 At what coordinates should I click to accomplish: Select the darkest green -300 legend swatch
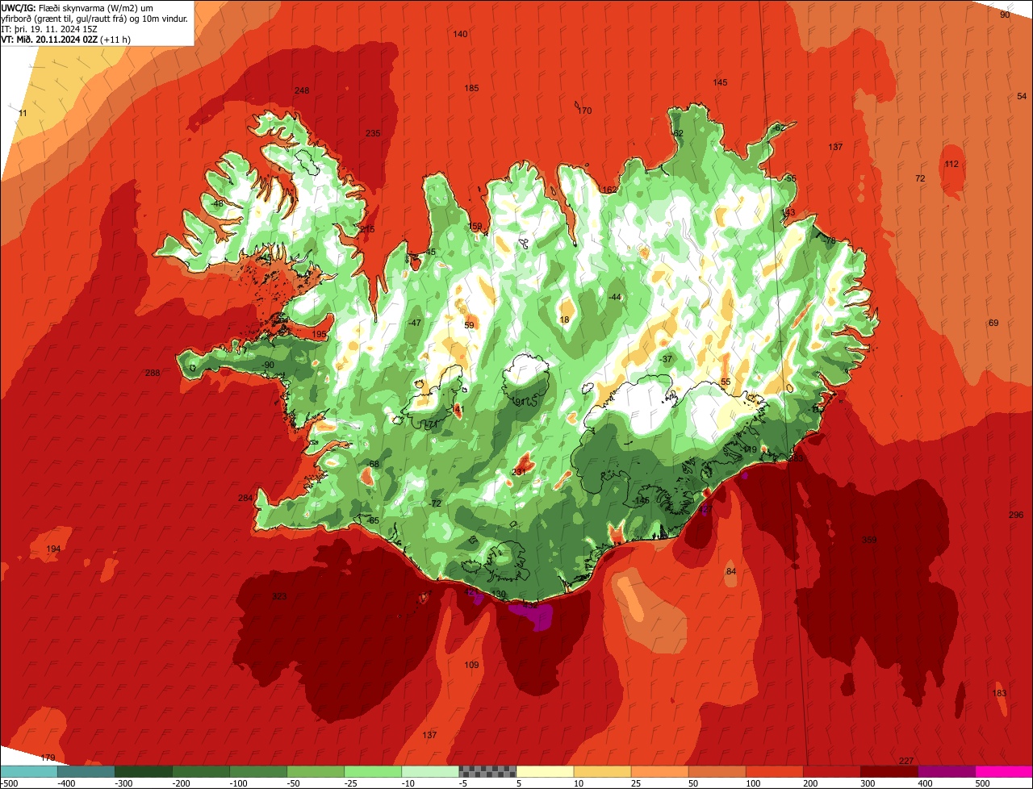tap(144, 771)
